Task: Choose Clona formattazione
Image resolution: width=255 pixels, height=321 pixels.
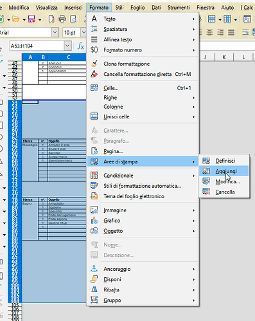Action: (143, 64)
